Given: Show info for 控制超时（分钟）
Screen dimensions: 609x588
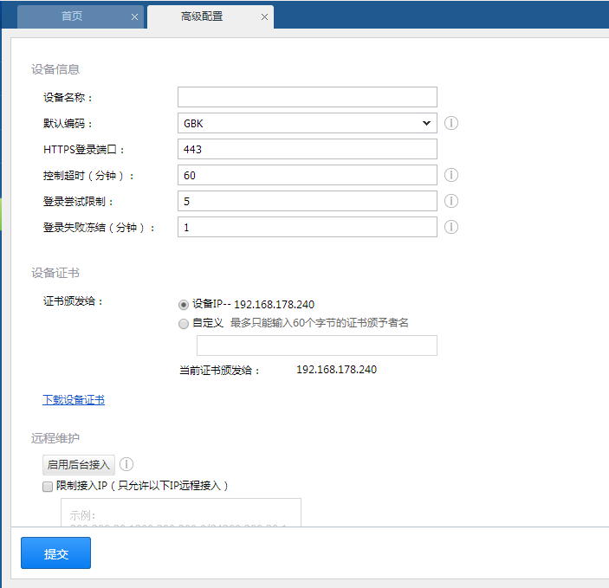Looking at the screenshot, I should [451, 175].
